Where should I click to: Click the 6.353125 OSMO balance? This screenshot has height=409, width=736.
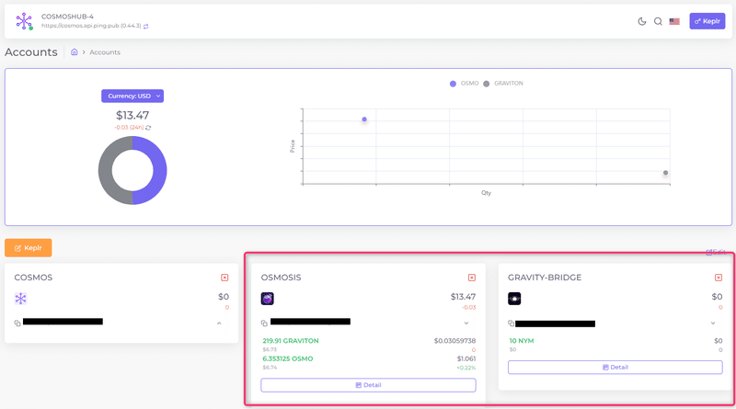[x=288, y=358]
